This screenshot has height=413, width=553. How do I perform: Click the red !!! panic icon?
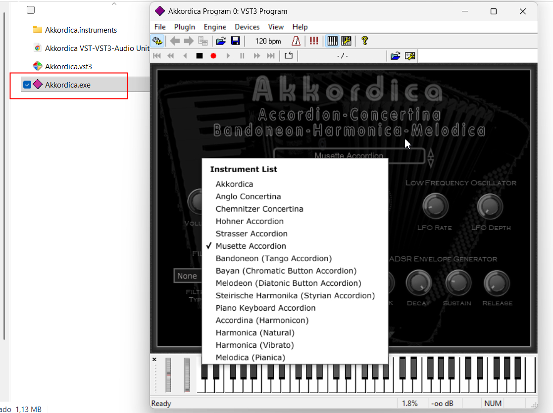point(313,41)
